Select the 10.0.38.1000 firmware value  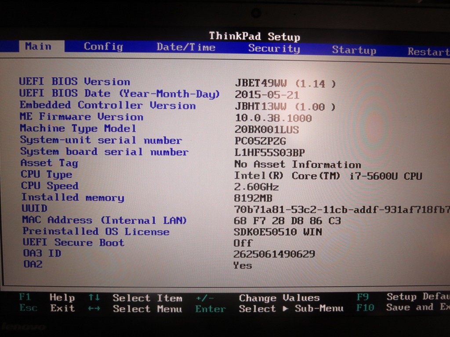point(273,118)
